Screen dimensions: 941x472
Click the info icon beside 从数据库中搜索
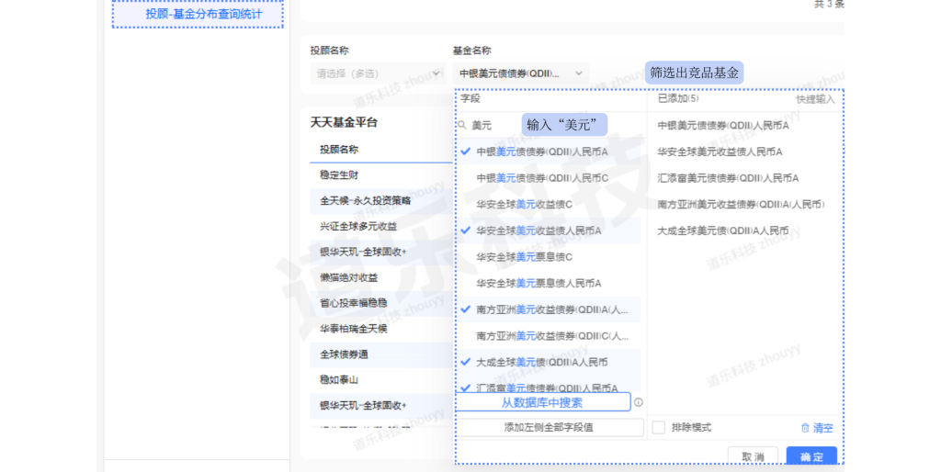click(639, 402)
